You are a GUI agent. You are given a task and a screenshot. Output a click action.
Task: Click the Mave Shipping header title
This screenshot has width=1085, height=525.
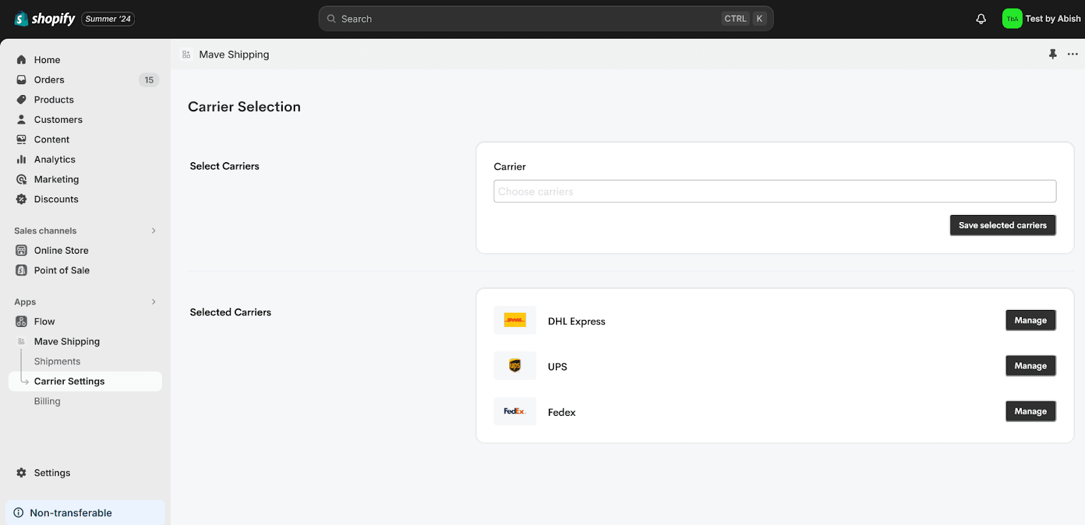click(x=234, y=54)
